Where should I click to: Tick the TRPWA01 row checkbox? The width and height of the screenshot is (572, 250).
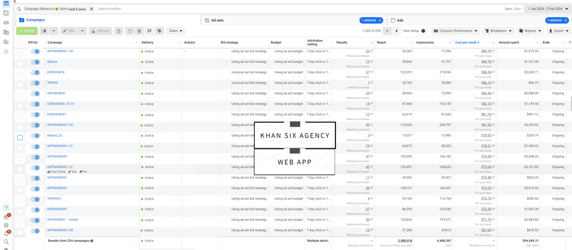click(20, 201)
